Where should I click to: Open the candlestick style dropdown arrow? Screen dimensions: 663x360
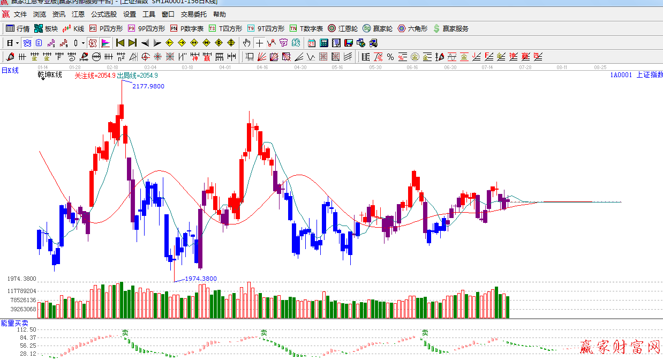click(x=83, y=43)
